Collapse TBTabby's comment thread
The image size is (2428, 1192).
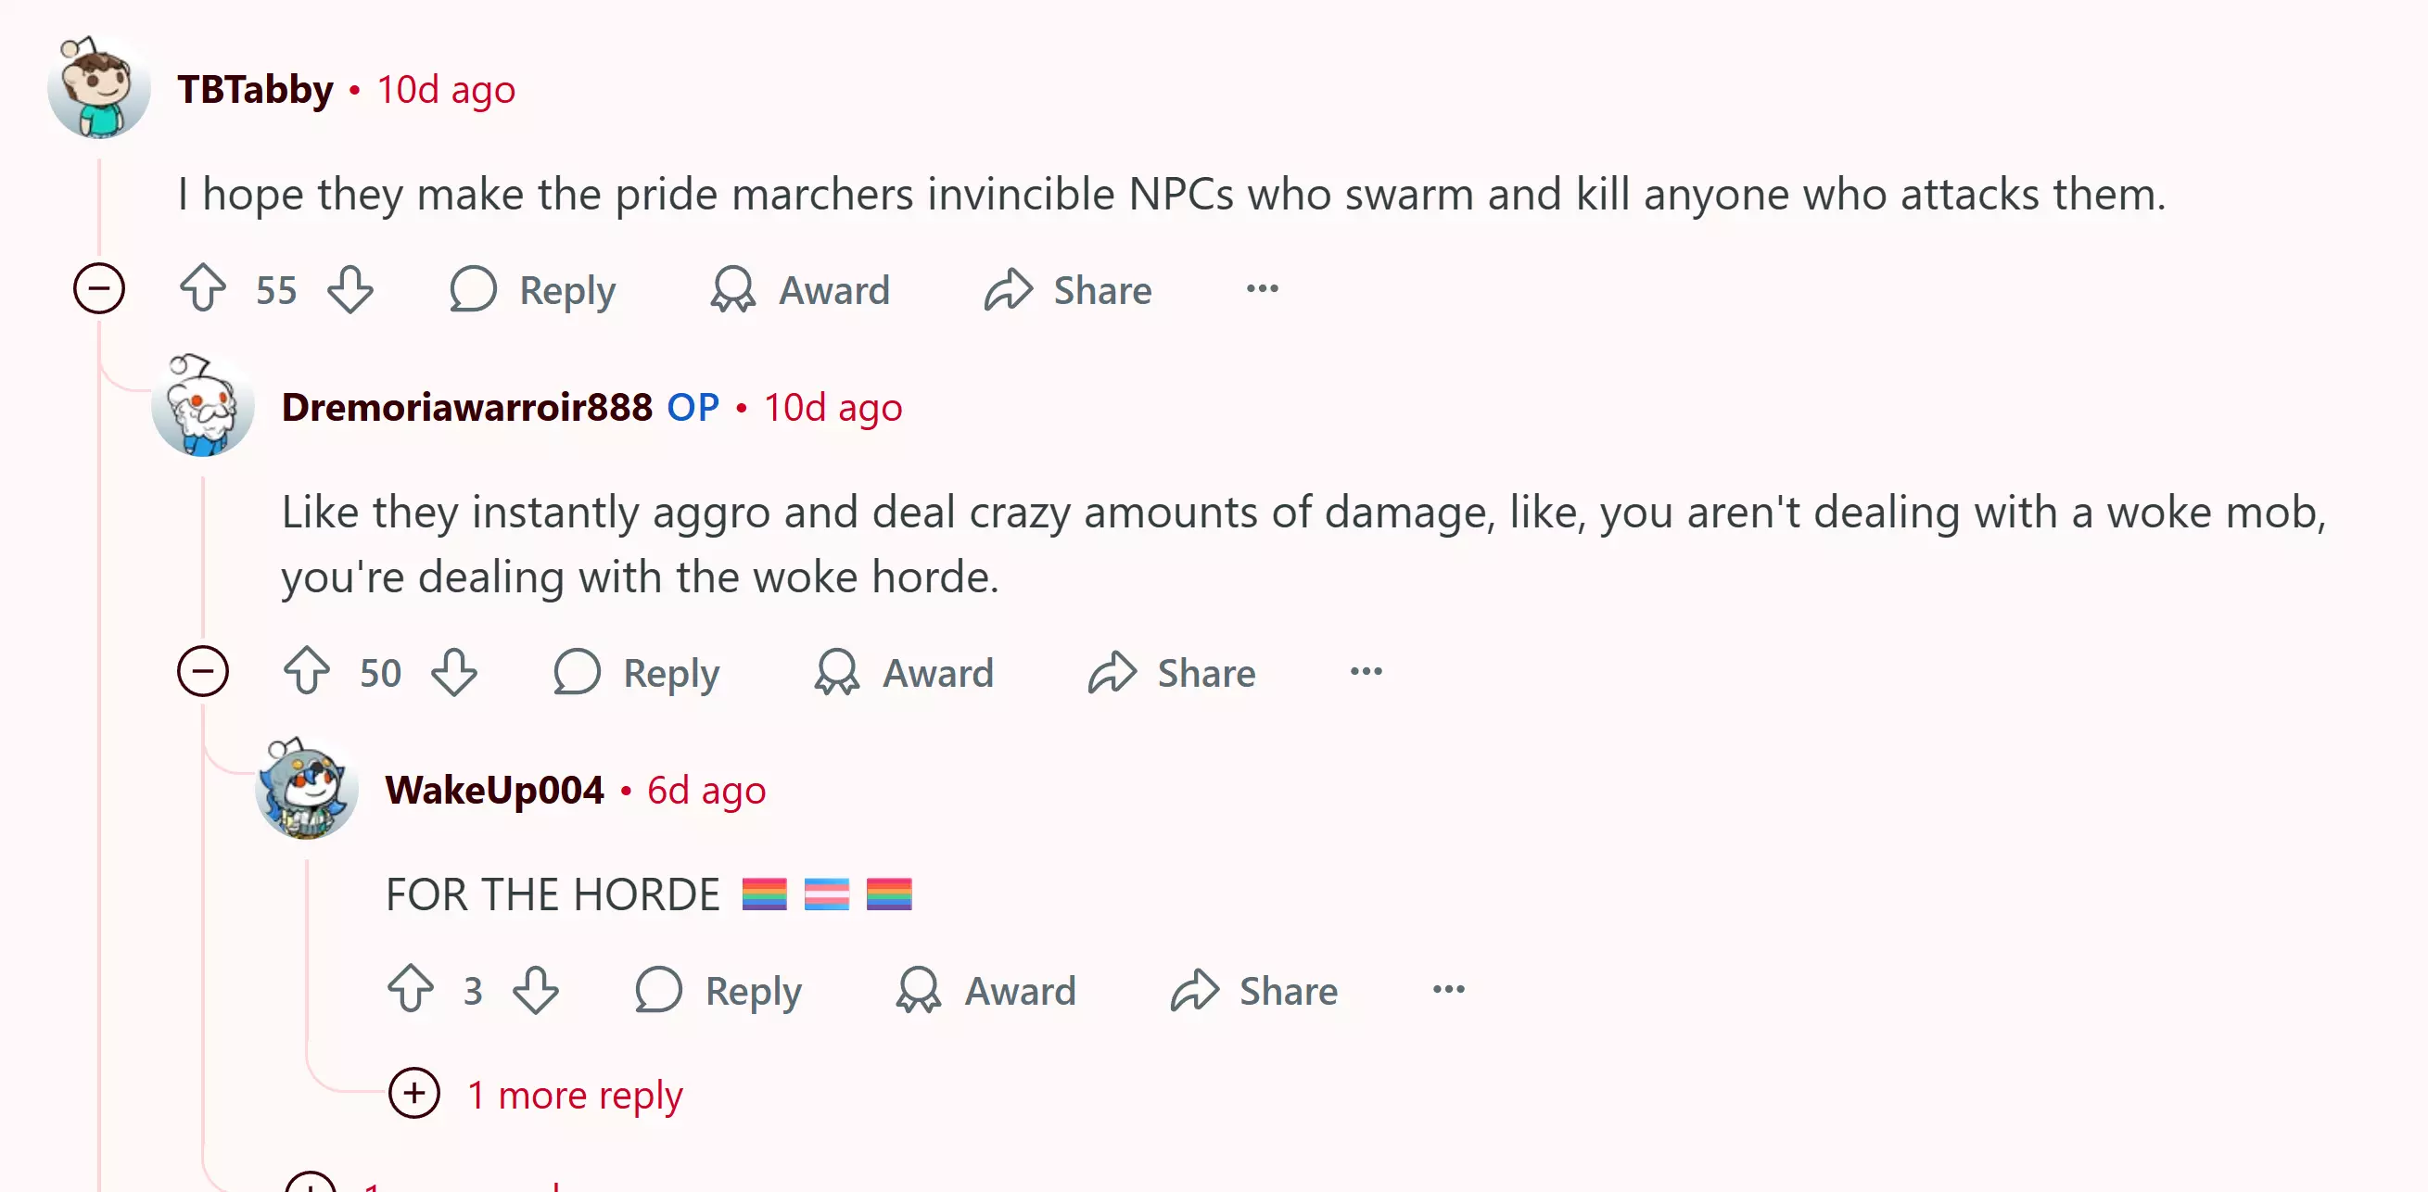pyautogui.click(x=99, y=288)
